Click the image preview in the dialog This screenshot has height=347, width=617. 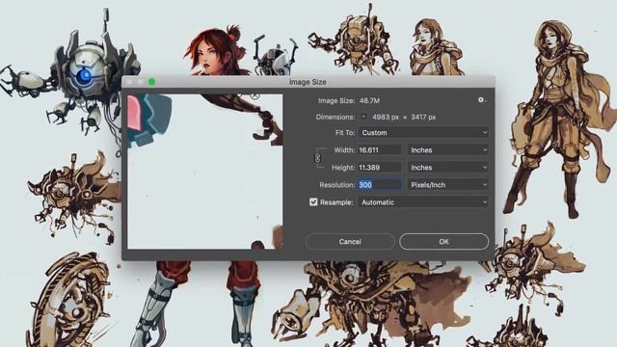pos(204,172)
